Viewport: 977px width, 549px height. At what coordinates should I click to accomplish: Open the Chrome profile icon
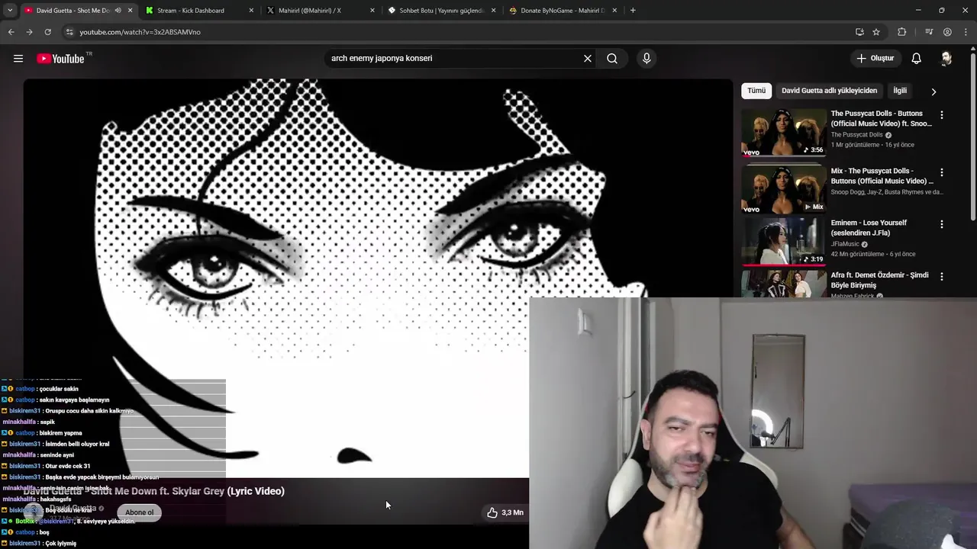[x=947, y=32]
